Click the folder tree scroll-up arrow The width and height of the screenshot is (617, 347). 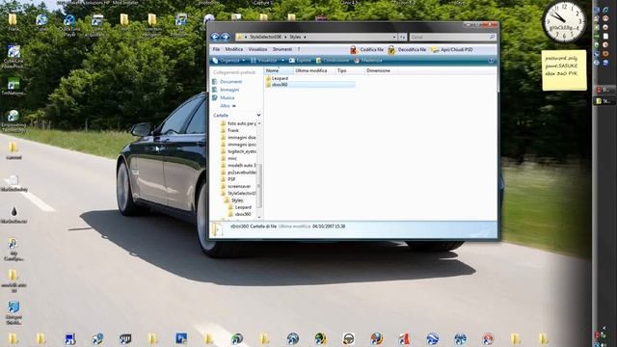[x=259, y=123]
